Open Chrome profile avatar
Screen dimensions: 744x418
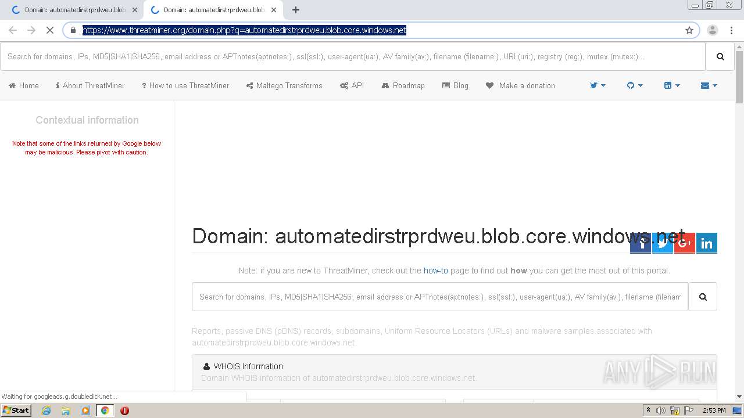click(x=713, y=30)
